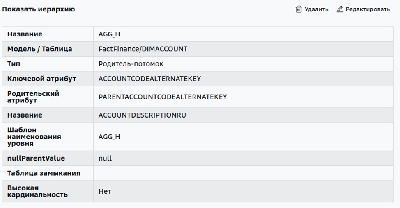Screen dimensions: 400x208
Task: Click the Высокая кардинальность row label
Action: coord(37,192)
